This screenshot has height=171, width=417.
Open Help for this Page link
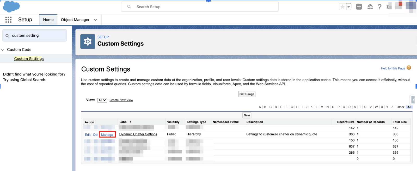click(x=393, y=69)
